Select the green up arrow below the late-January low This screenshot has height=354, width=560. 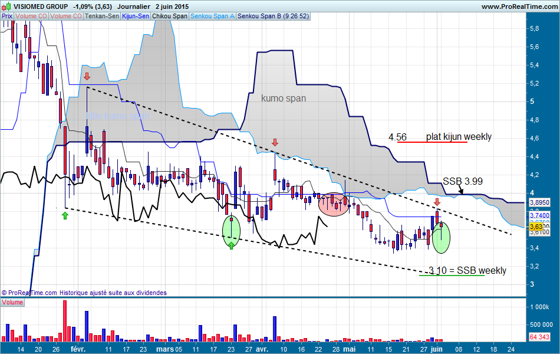[64, 215]
